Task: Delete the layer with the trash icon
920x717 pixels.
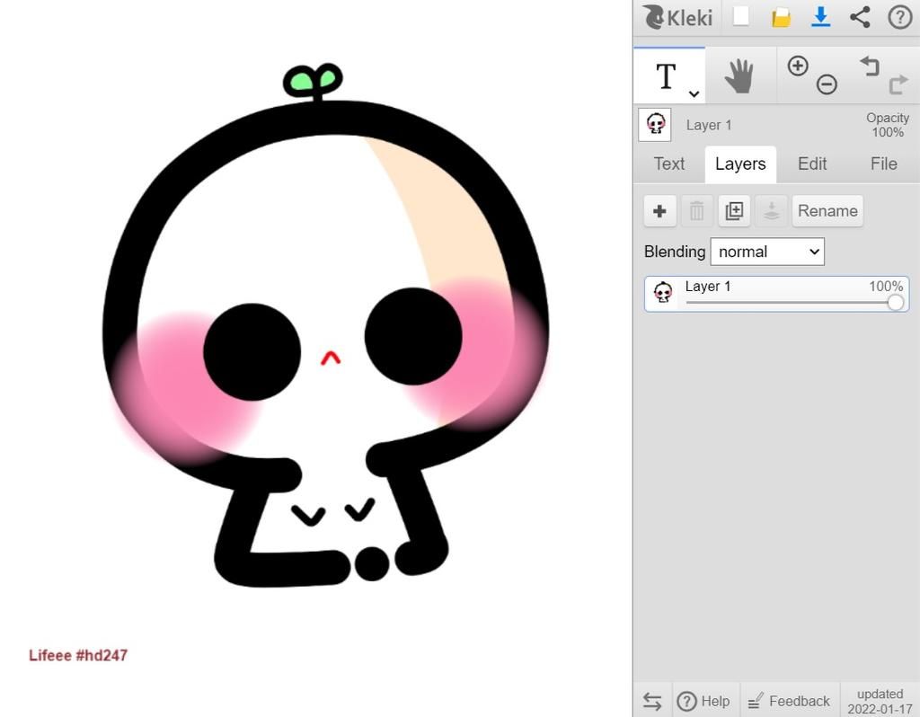Action: pyautogui.click(x=697, y=210)
